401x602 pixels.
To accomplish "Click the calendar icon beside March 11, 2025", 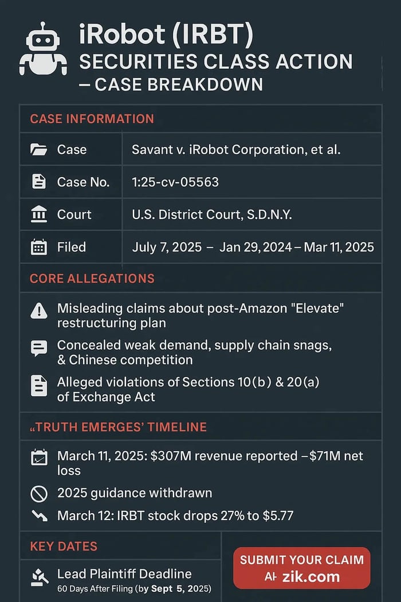I will tap(38, 458).
